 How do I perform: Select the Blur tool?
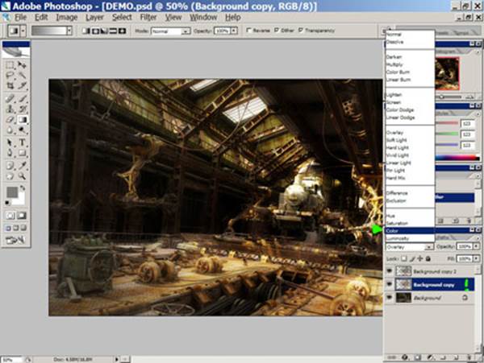coord(10,130)
